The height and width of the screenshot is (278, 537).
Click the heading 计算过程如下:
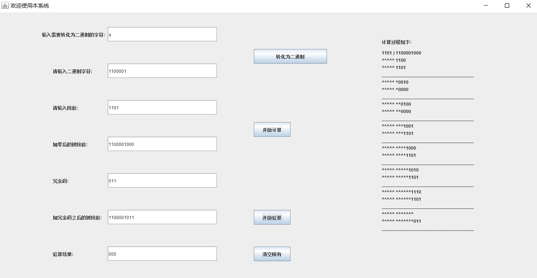[396, 42]
